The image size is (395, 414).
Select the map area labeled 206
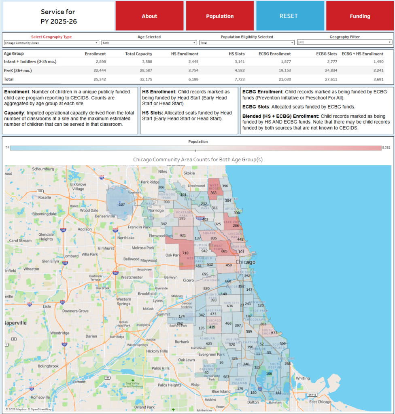click(161, 187)
